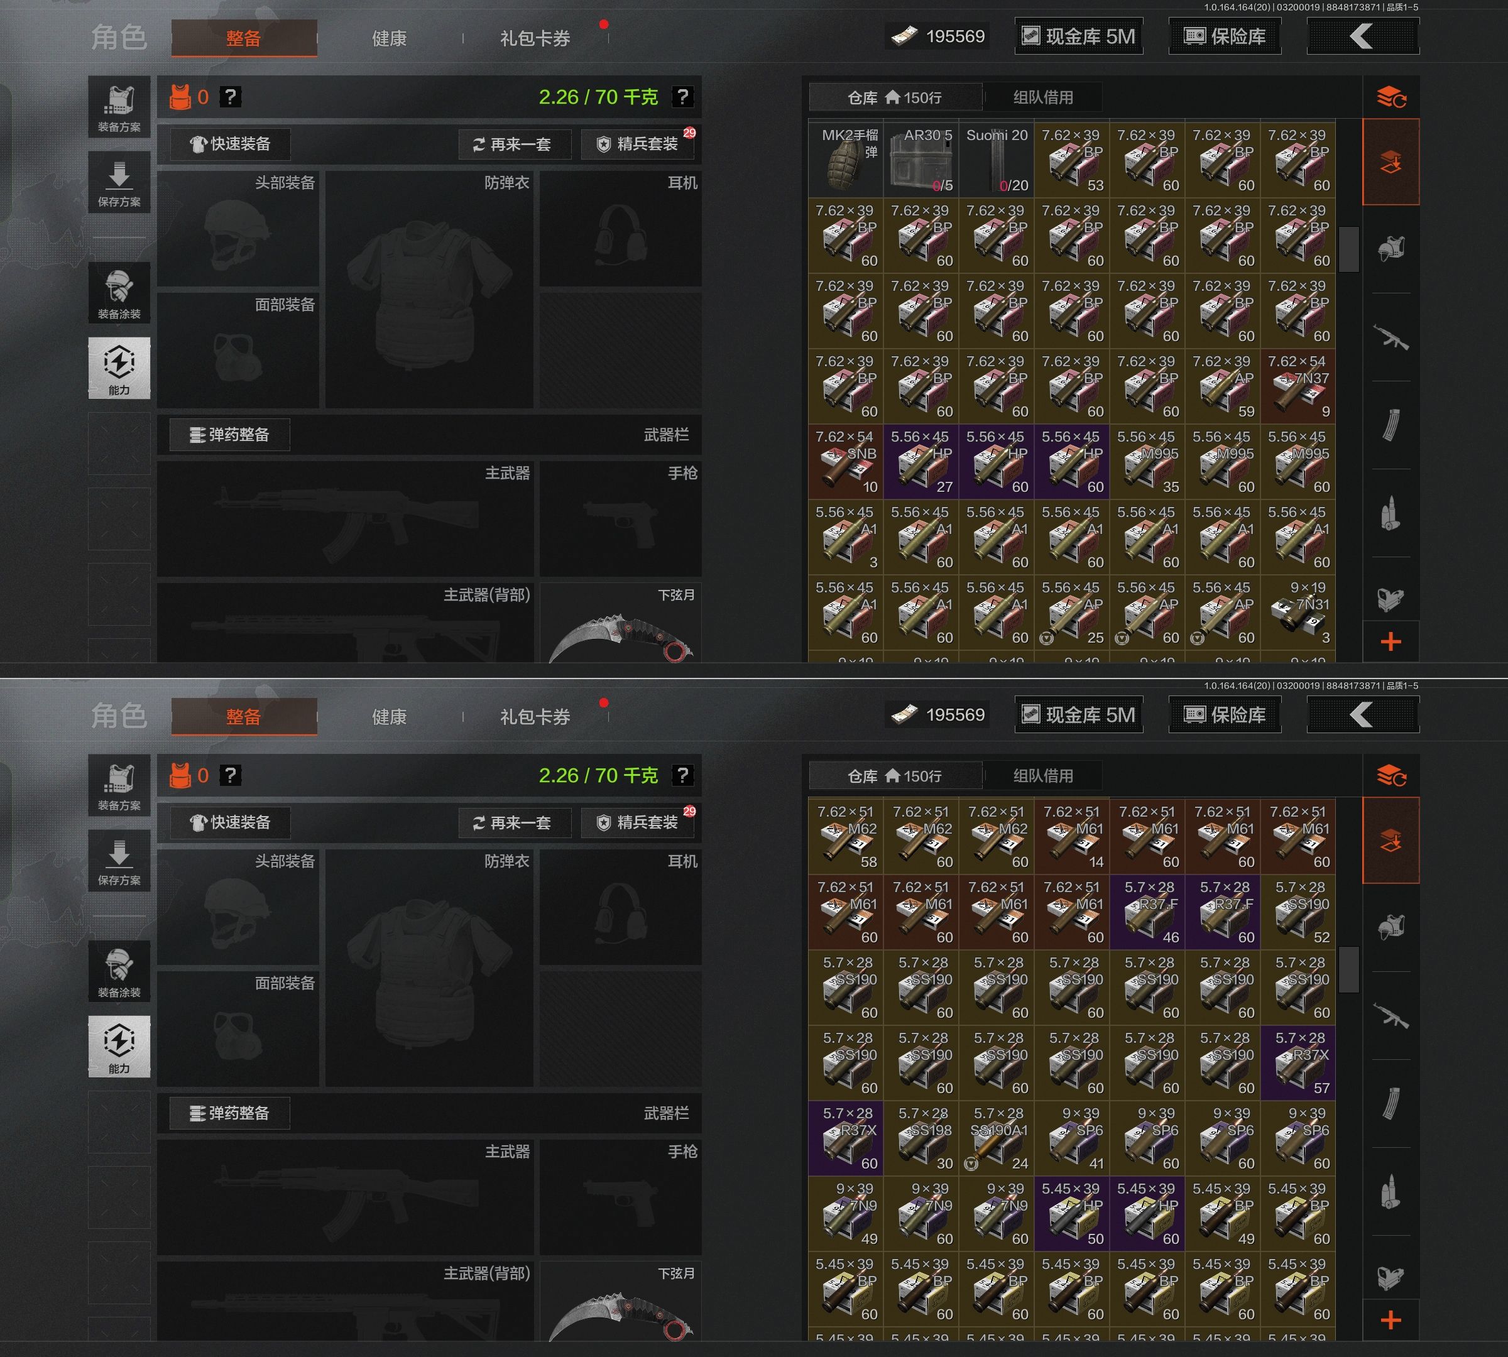Click the 5.7×28 SS198 ammo stack
The image size is (1508, 1357).
coord(921,1138)
